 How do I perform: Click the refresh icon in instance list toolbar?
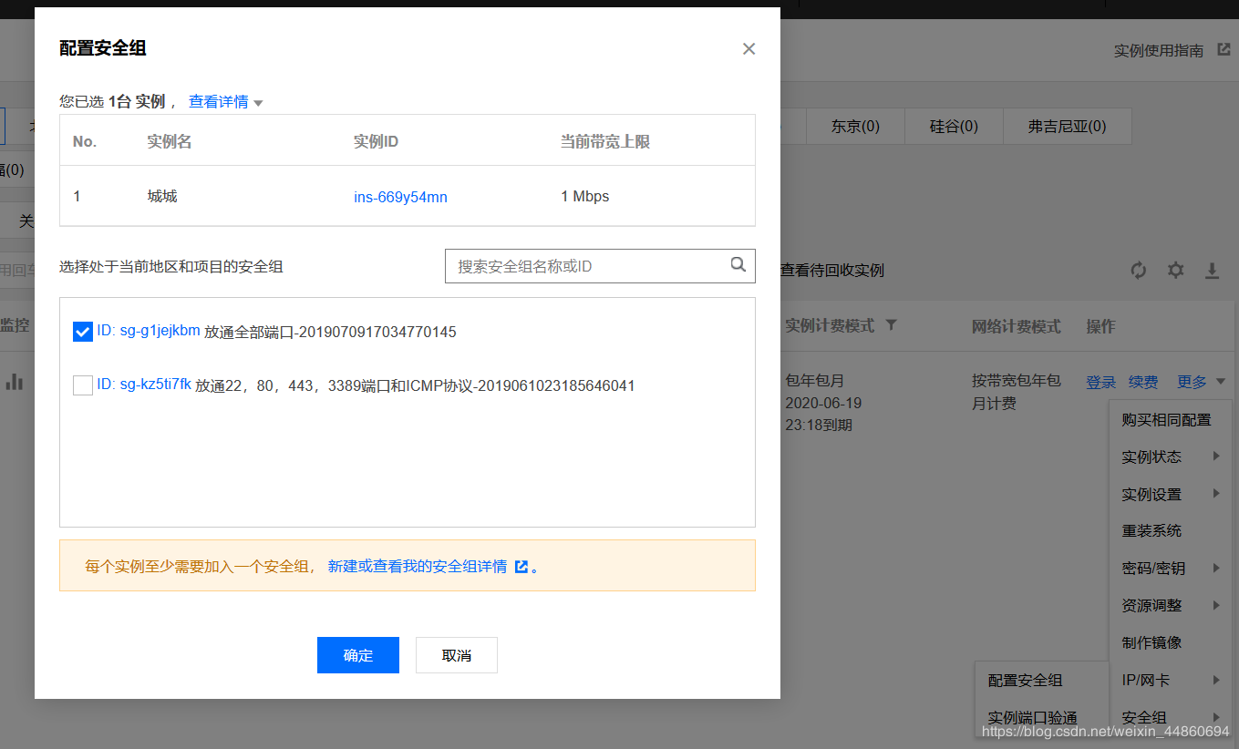point(1139,270)
